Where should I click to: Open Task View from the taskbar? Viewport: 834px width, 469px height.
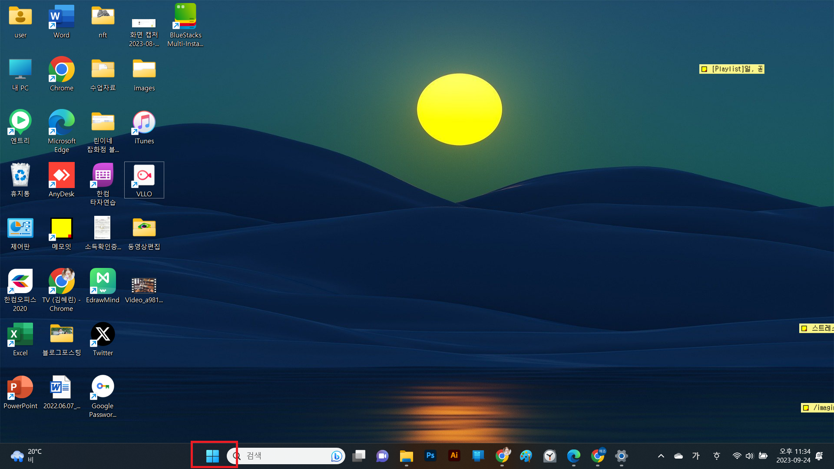click(x=359, y=456)
